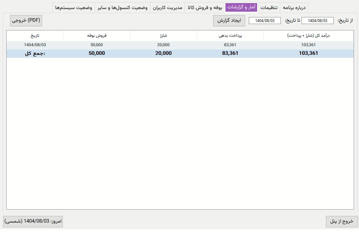Switch to the تنظیمات tab
The height and width of the screenshot is (242, 359).
pos(269,7)
